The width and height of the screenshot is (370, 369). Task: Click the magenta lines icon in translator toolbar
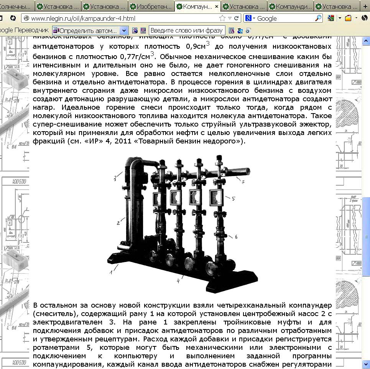tap(143, 30)
